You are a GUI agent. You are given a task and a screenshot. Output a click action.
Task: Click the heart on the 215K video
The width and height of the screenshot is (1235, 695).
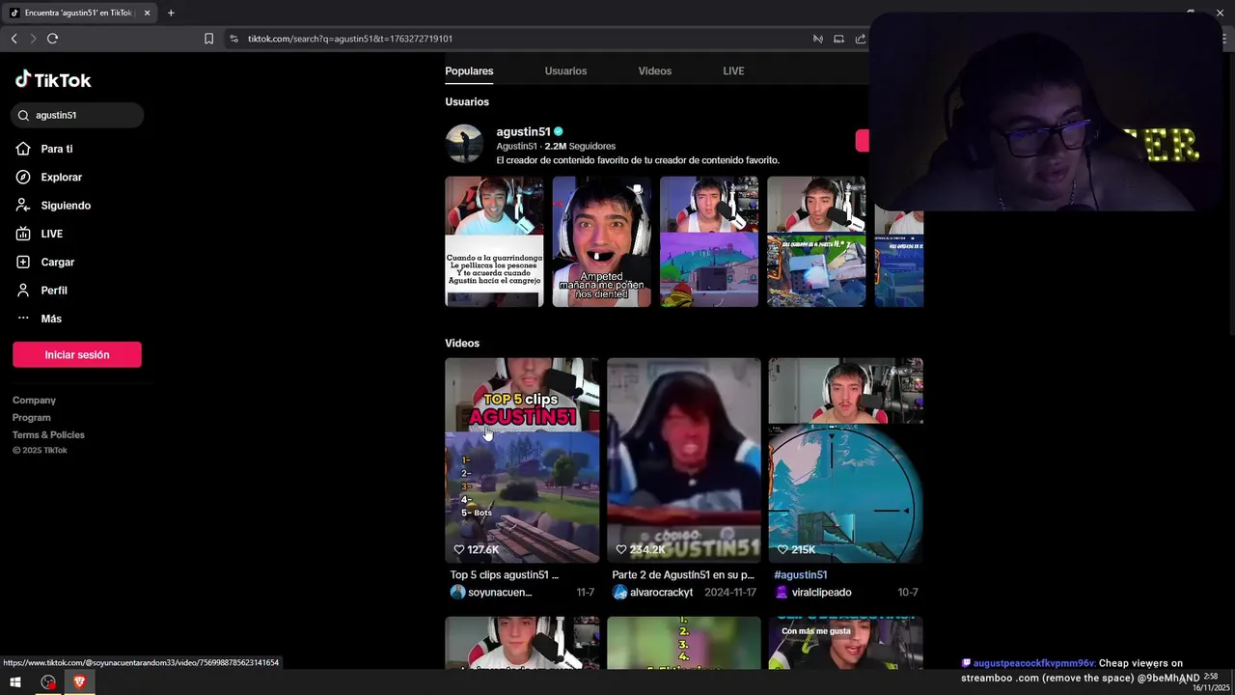(x=782, y=549)
